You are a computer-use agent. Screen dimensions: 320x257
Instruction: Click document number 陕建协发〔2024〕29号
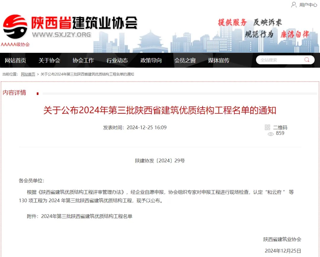pyautogui.click(x=160, y=161)
